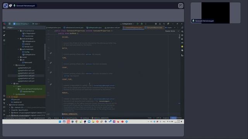Open the Project tool window folder icon
This screenshot has height=139, width=248.
pos(4,27)
